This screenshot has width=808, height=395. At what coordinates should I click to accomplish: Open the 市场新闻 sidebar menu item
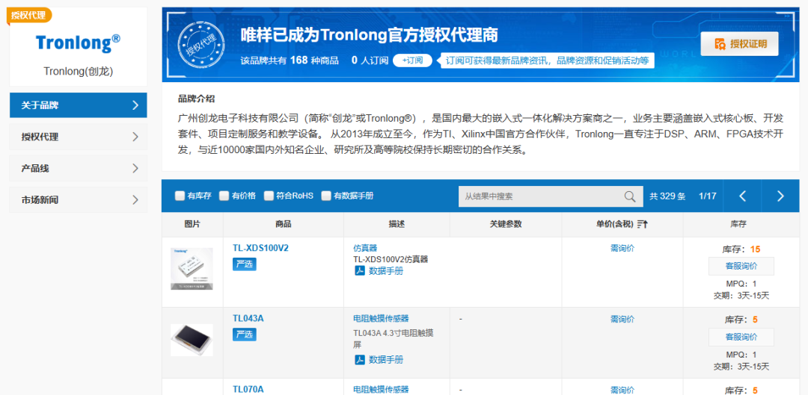(79, 199)
